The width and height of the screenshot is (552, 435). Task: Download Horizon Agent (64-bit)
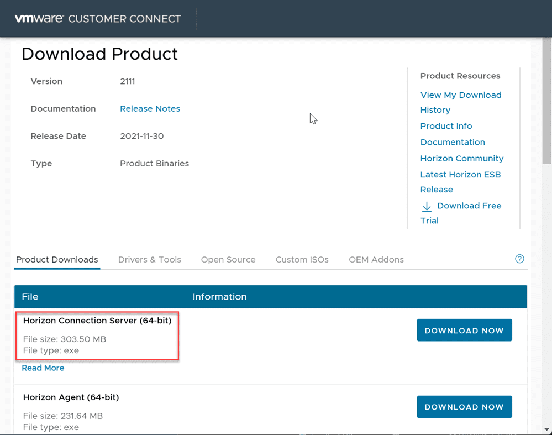tap(464, 407)
